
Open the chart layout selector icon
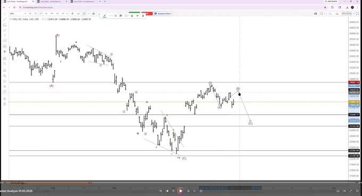point(322,14)
